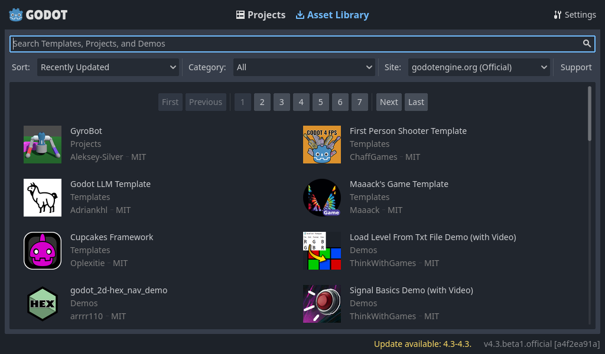Image resolution: width=605 pixels, height=354 pixels.
Task: Open the Category dropdown set to All
Action: pyautogui.click(x=304, y=67)
